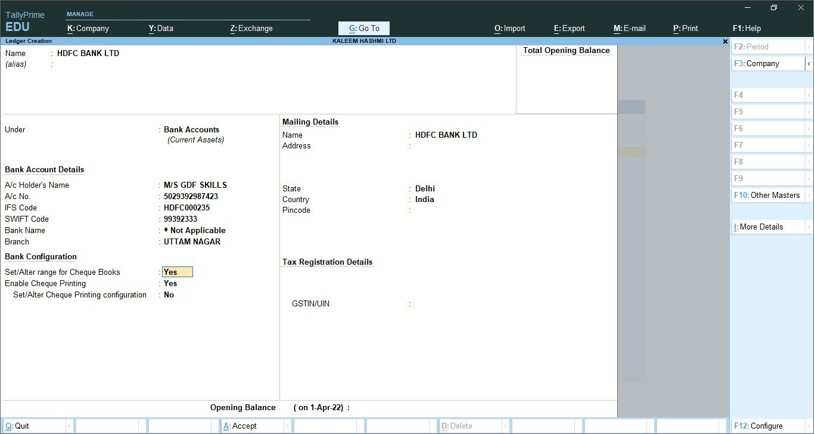This screenshot has width=815, height=434.
Task: Toggle Enable Cheque Printing Yes value
Action: coord(170,284)
